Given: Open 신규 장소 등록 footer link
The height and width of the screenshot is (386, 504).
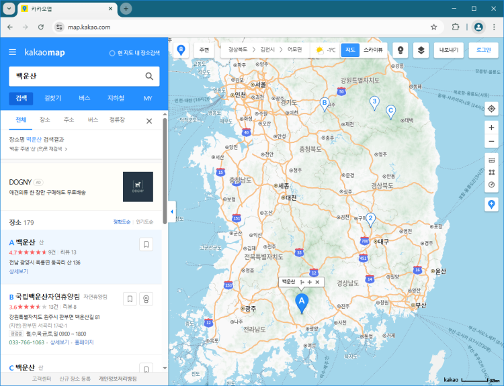Looking at the screenshot, I should pyautogui.click(x=75, y=379).
